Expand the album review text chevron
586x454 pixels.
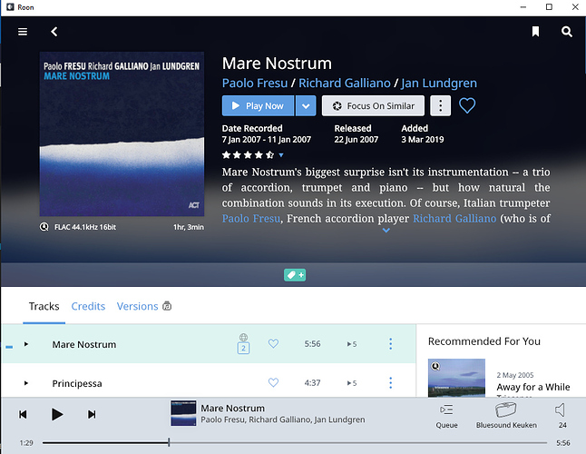pos(386,231)
